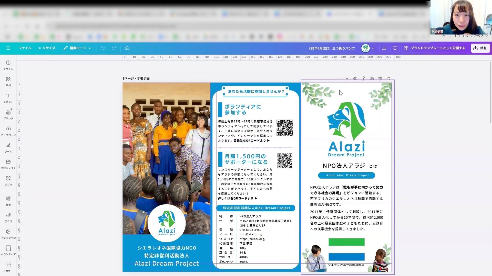This screenshot has width=492, height=276.
Task: Open the ファイル menu
Action: pyautogui.click(x=25, y=48)
